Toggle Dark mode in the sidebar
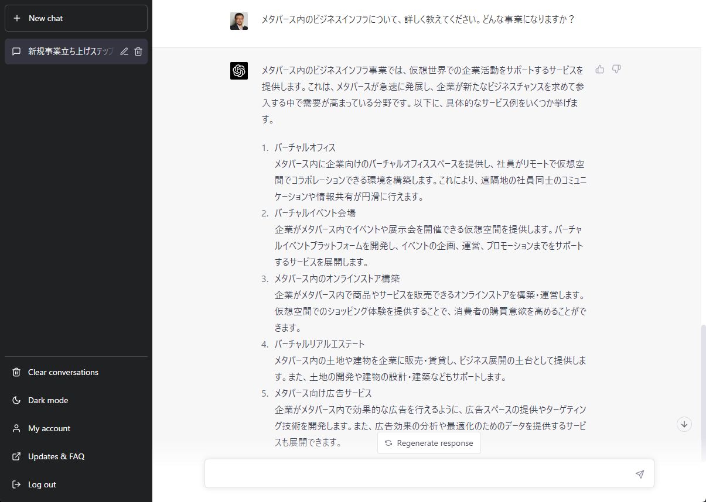Screen dimensions: 706x502 pyautogui.click(x=48, y=400)
